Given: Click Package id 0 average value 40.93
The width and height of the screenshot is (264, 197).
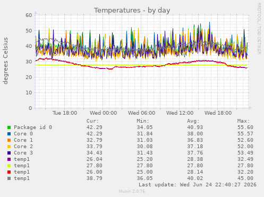Looking at the screenshot, I should [x=195, y=127].
